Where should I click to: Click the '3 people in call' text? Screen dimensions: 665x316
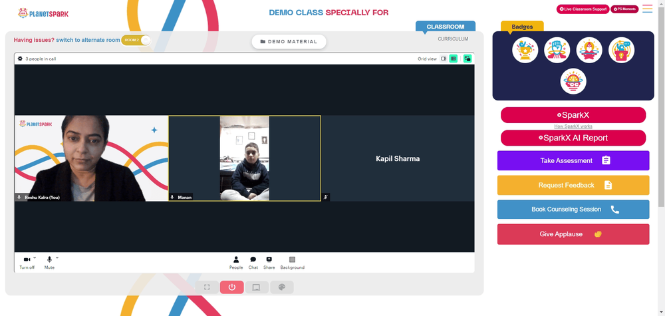41,59
